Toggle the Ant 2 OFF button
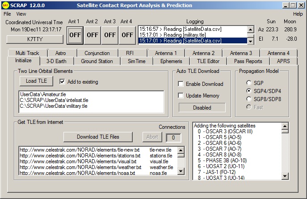 click(93, 35)
